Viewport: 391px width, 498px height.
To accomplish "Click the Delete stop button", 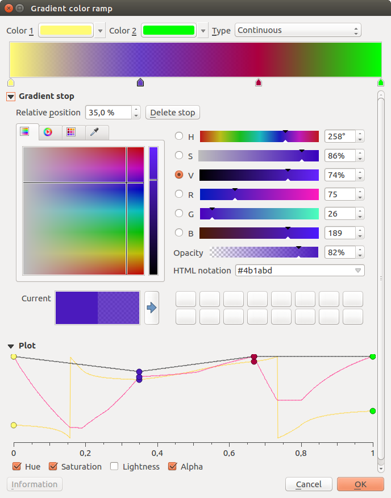I will [x=173, y=113].
